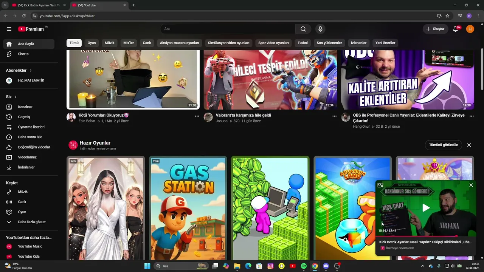Select the Tümü filter chip
Screen dimensions: 484x272
click(x=74, y=43)
